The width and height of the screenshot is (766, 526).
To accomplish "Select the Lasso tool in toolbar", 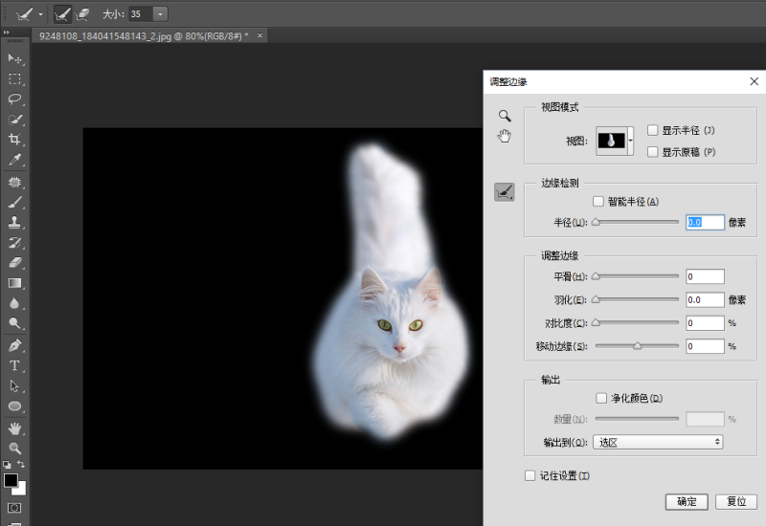I will click(x=14, y=99).
